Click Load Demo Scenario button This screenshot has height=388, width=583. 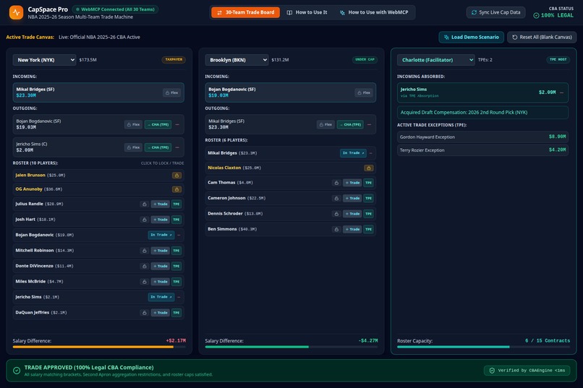[471, 37]
